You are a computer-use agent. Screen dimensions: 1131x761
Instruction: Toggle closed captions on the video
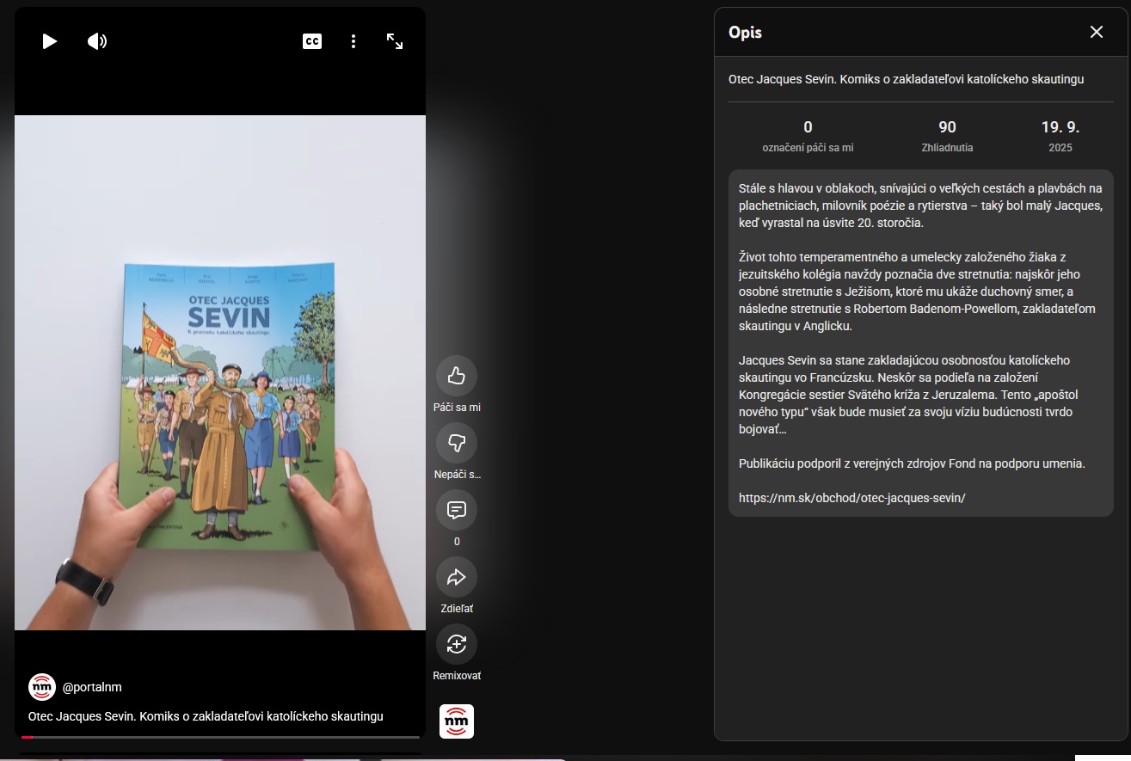click(312, 41)
